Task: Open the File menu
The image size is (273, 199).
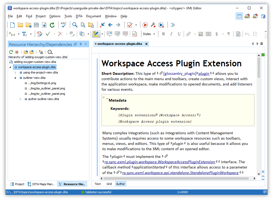Action: click(x=10, y=16)
